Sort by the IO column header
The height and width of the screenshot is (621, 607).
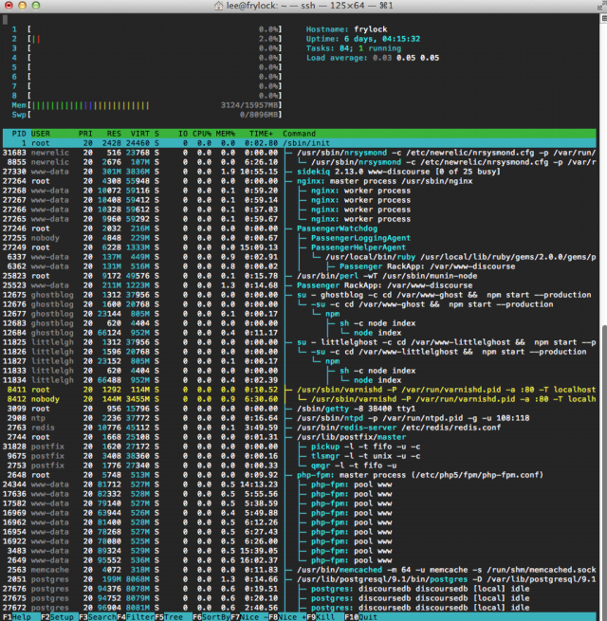click(x=183, y=134)
